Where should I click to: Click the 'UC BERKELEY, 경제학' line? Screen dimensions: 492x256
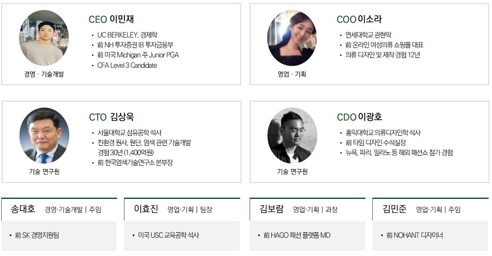click(x=127, y=35)
